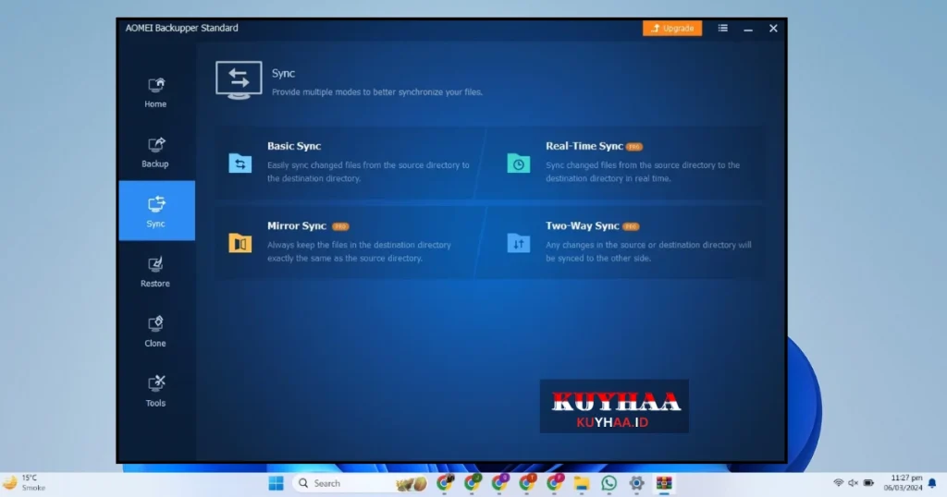Click the Wi-Fi icon in system tray
The image size is (947, 497).
pyautogui.click(x=838, y=483)
